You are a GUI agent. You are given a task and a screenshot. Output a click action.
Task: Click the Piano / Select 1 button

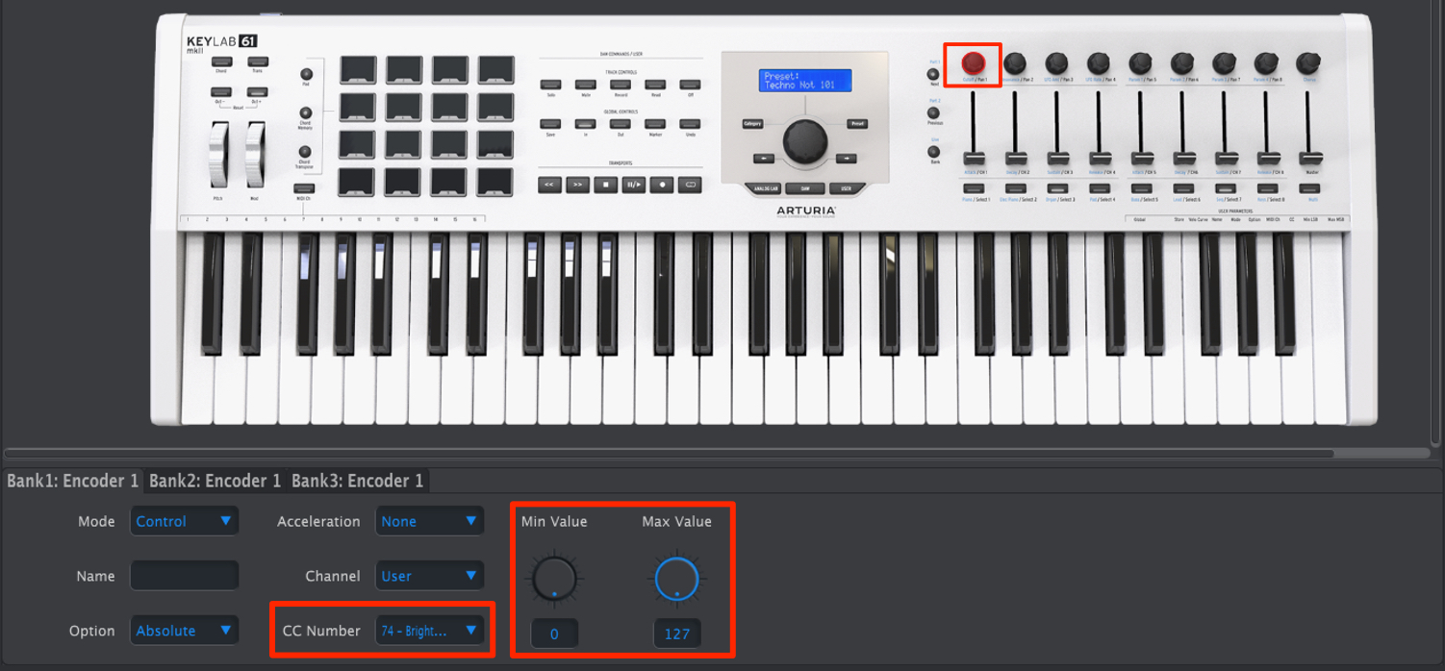[974, 188]
